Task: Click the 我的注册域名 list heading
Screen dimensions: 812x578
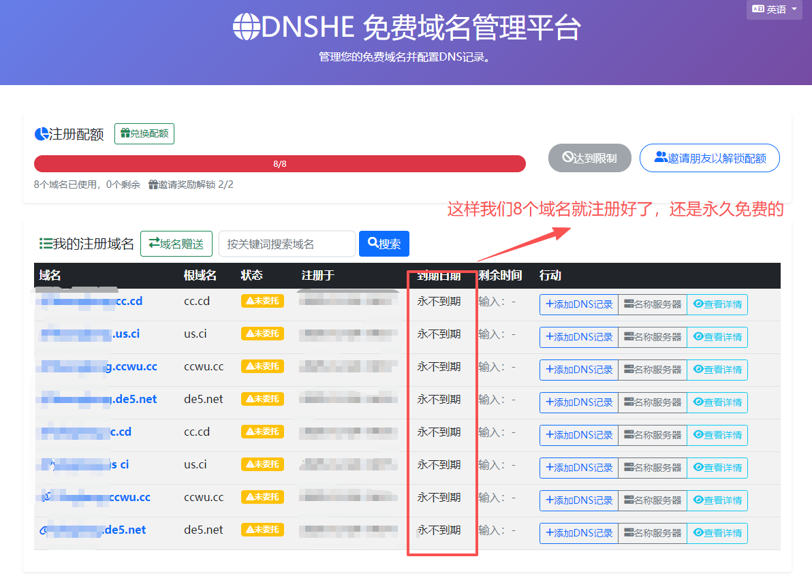Action: point(87,244)
